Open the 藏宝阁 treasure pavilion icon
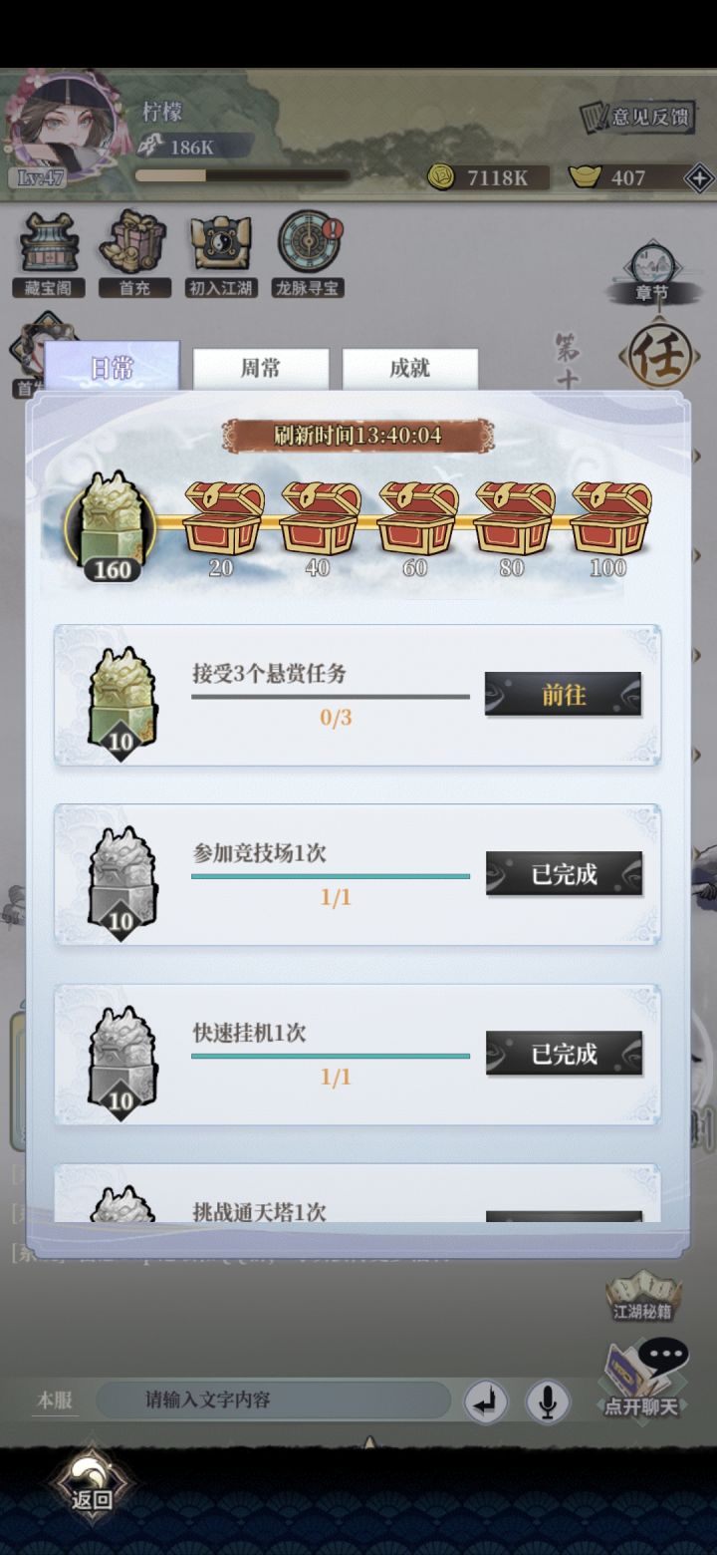 pyautogui.click(x=49, y=253)
